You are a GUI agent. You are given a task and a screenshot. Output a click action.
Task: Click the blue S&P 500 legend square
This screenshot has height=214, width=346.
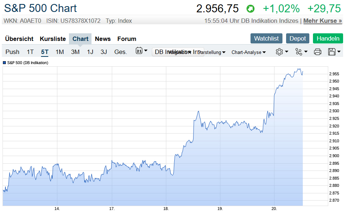click(x=4, y=63)
